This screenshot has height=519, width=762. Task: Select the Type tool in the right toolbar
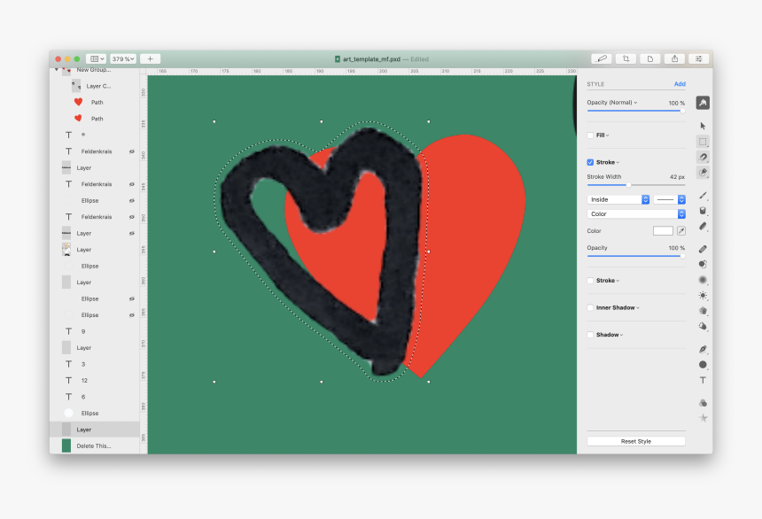point(703,379)
